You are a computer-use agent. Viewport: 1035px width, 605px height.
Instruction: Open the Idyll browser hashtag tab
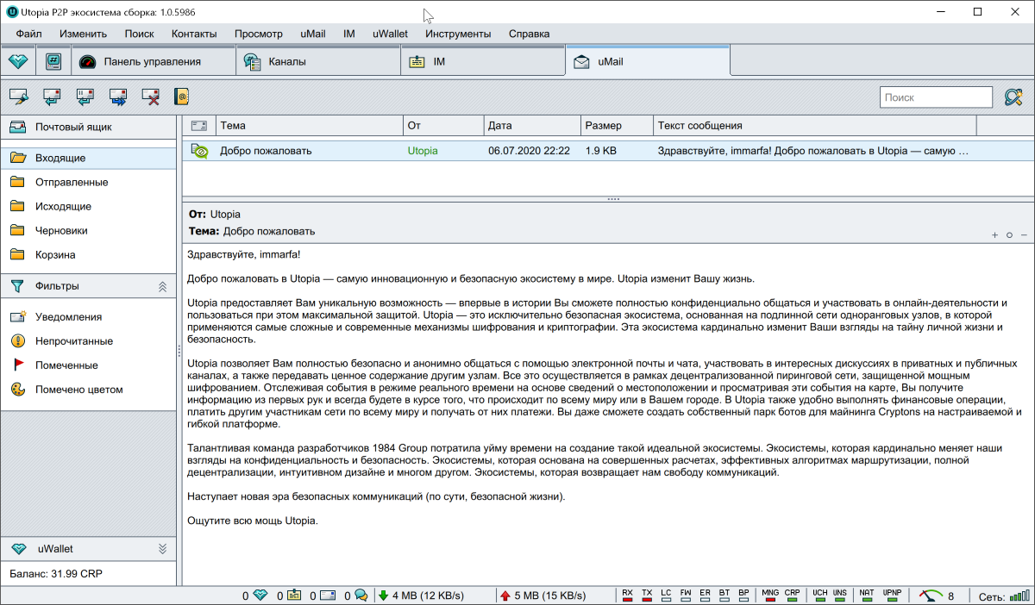(x=53, y=61)
